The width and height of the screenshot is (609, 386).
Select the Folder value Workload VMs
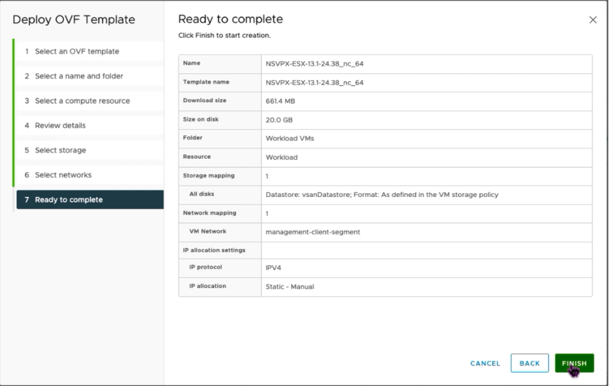(x=290, y=139)
